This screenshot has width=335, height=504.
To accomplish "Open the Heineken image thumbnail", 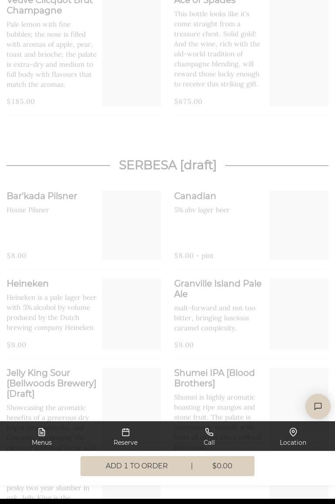I will point(131,314).
